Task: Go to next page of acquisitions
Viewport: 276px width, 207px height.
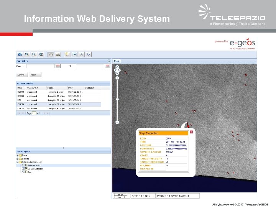Action: point(44,113)
